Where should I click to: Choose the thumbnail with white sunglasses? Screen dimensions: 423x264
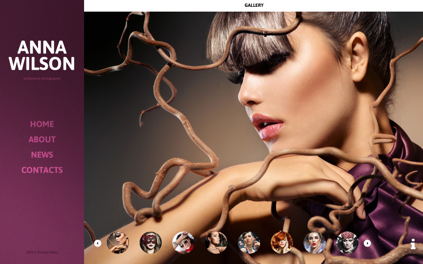(x=183, y=242)
